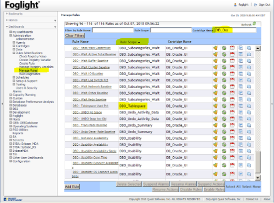Expand My Dashboards tree node
This screenshot has width=274, height=203.
pyautogui.click(x=10, y=32)
